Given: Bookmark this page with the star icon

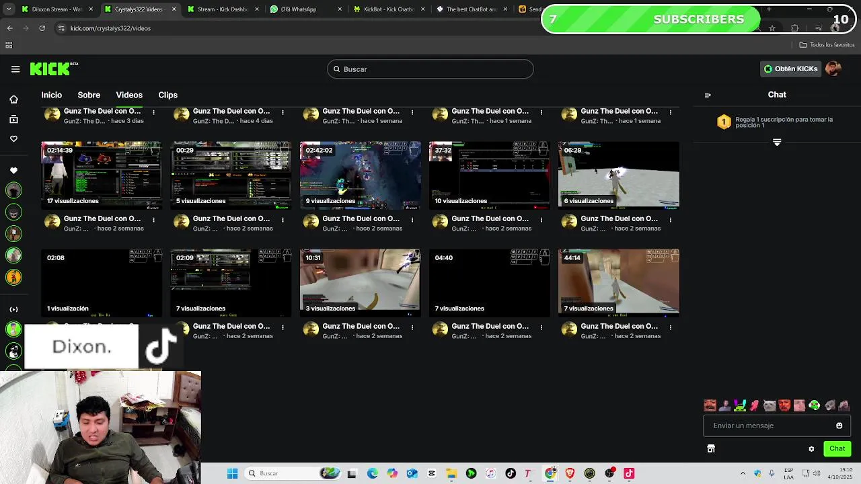Looking at the screenshot, I should [772, 28].
